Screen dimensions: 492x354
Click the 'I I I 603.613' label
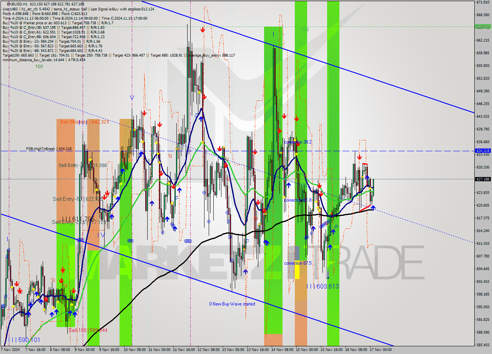click(322, 286)
